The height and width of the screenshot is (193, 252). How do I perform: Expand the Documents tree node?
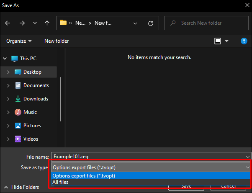pyautogui.click(x=8, y=85)
